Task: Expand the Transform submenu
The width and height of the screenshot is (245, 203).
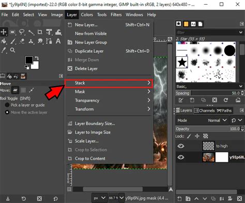Action: point(109,109)
